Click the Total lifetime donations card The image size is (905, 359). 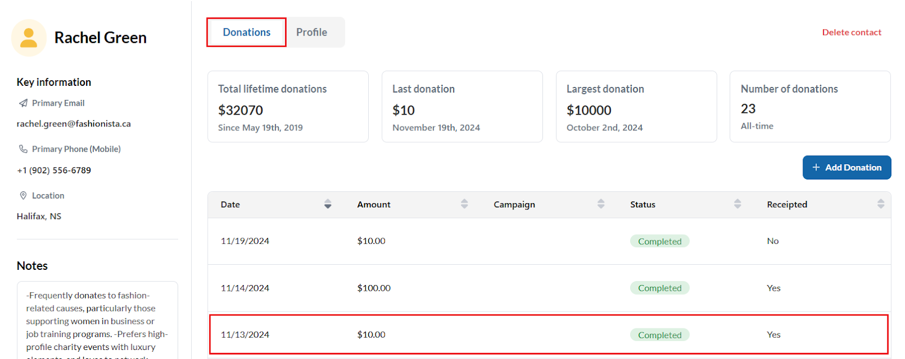[288, 107]
